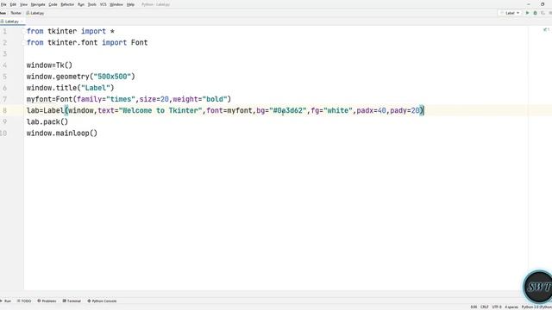Run with coverage icon in the toolbar
This screenshot has width=552, height=310.
543,13
